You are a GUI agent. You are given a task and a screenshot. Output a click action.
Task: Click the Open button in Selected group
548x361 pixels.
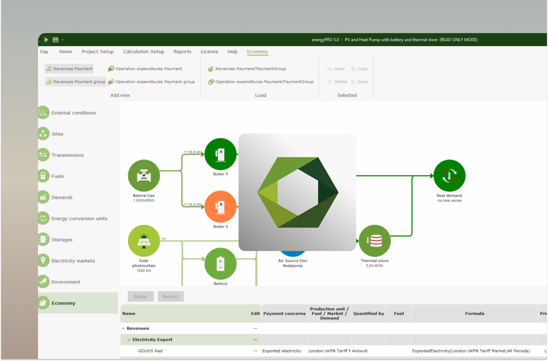point(336,69)
